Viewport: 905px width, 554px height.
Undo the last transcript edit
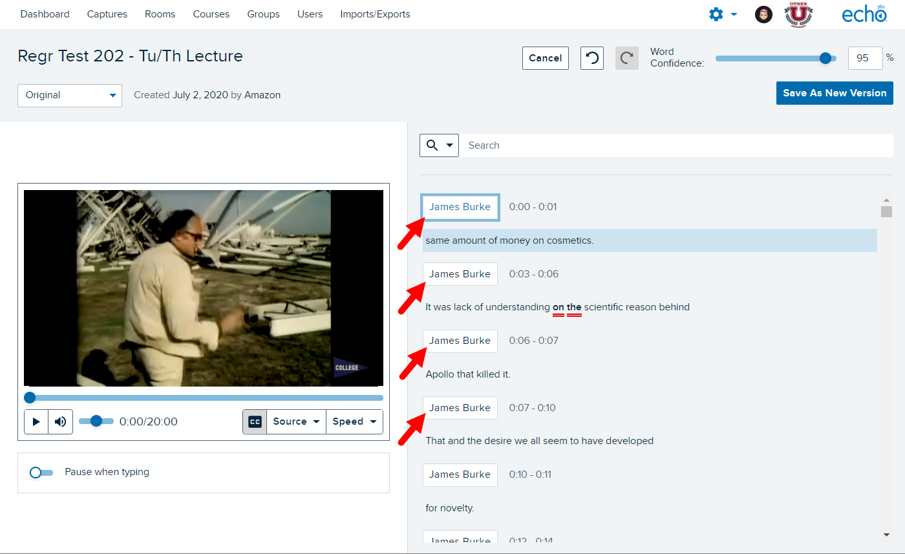click(591, 58)
